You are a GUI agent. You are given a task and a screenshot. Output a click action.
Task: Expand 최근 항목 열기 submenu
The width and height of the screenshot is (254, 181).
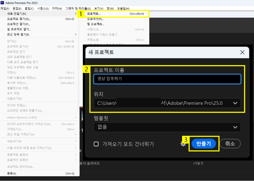[x=40, y=35]
